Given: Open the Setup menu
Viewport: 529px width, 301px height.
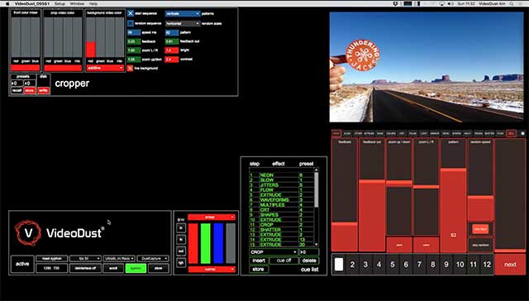Looking at the screenshot, I should pyautogui.click(x=60, y=3).
